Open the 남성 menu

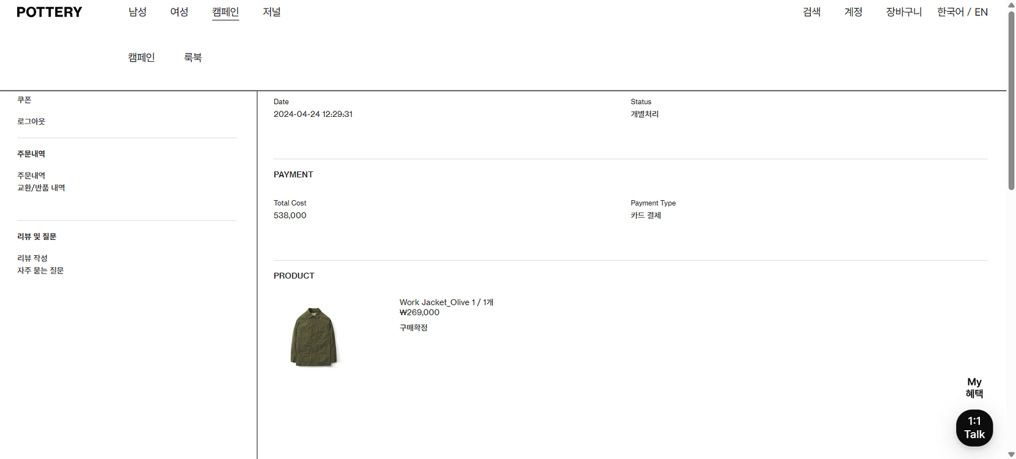coord(138,12)
